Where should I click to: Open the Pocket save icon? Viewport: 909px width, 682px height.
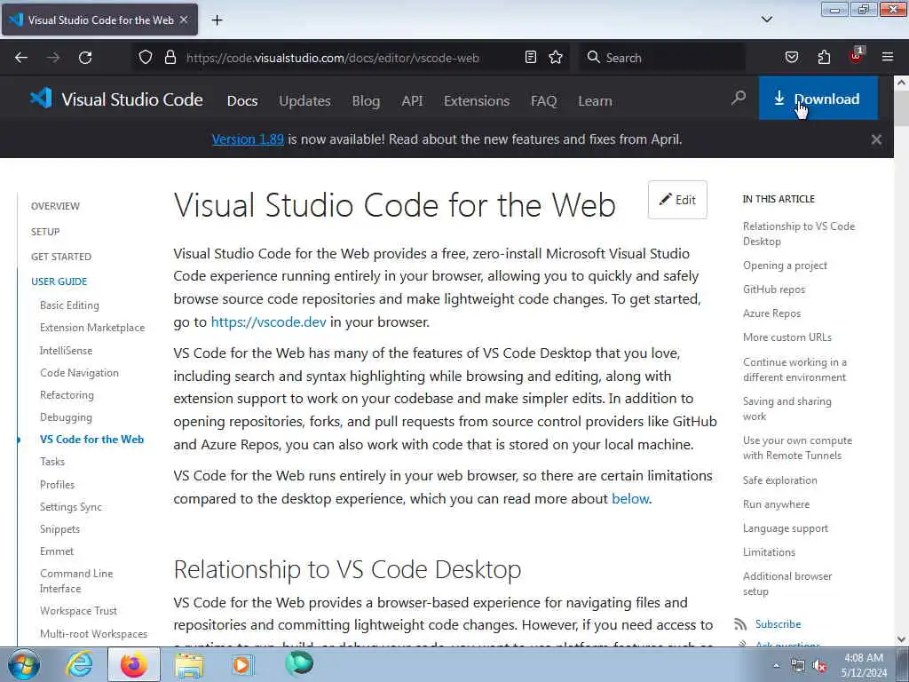792,58
